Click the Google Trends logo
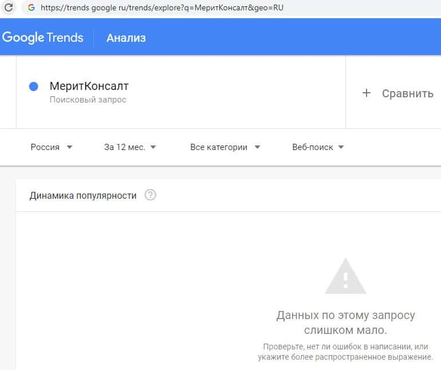This screenshot has height=370, width=441. [43, 38]
